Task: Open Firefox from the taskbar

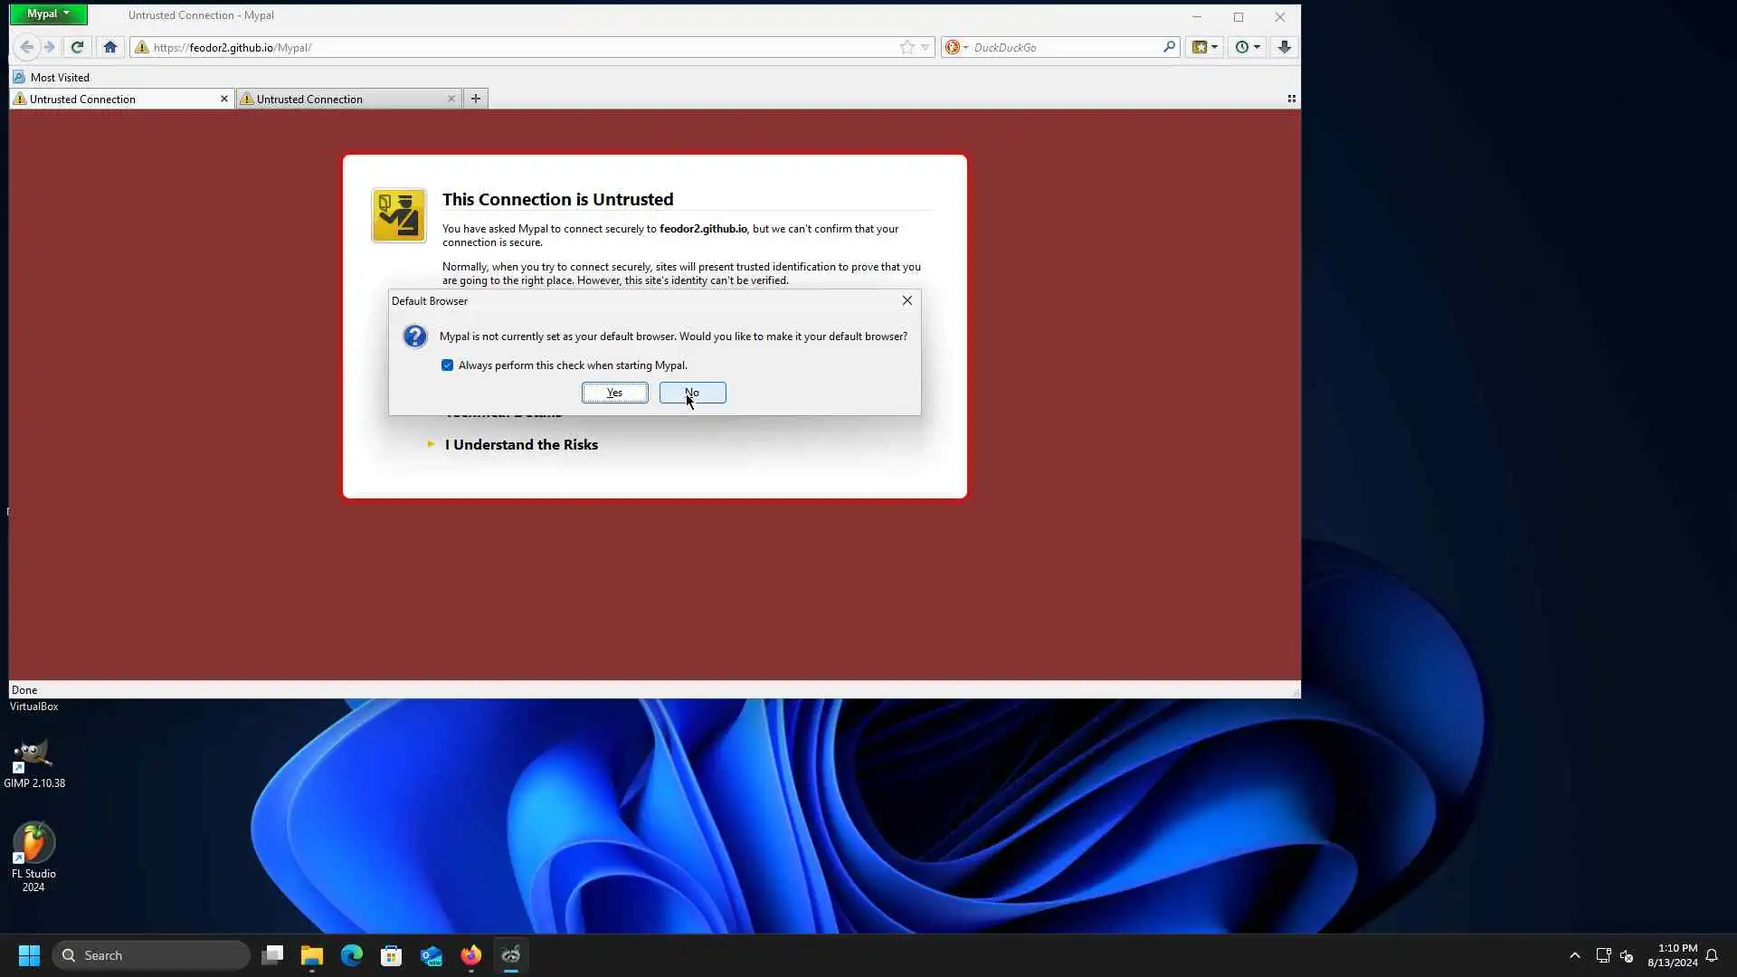Action: (x=470, y=955)
